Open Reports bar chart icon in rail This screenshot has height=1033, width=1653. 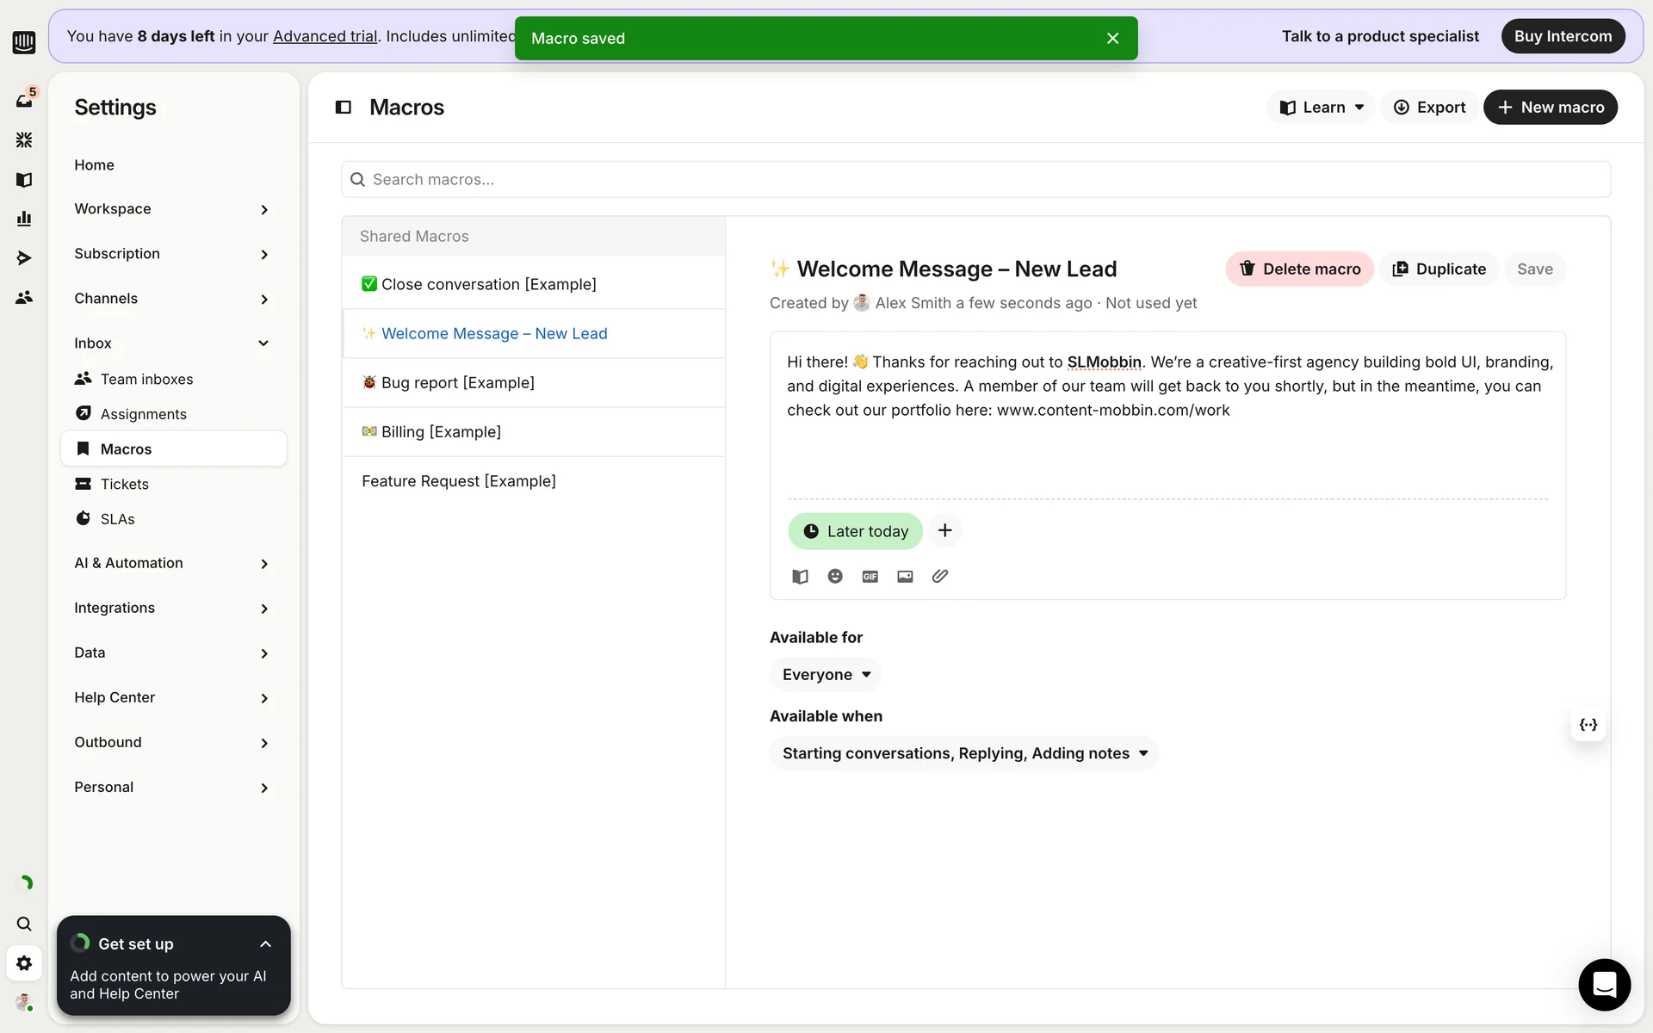tap(24, 219)
